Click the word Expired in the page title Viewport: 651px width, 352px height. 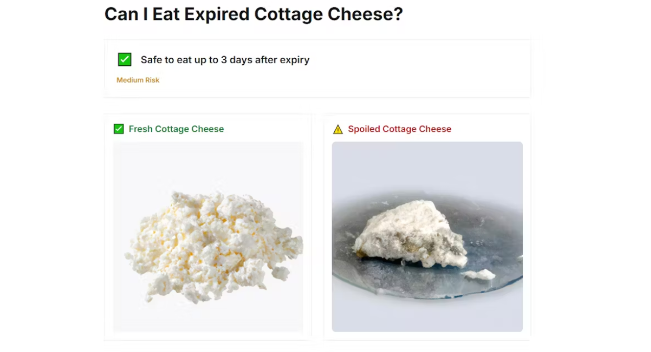(x=217, y=15)
